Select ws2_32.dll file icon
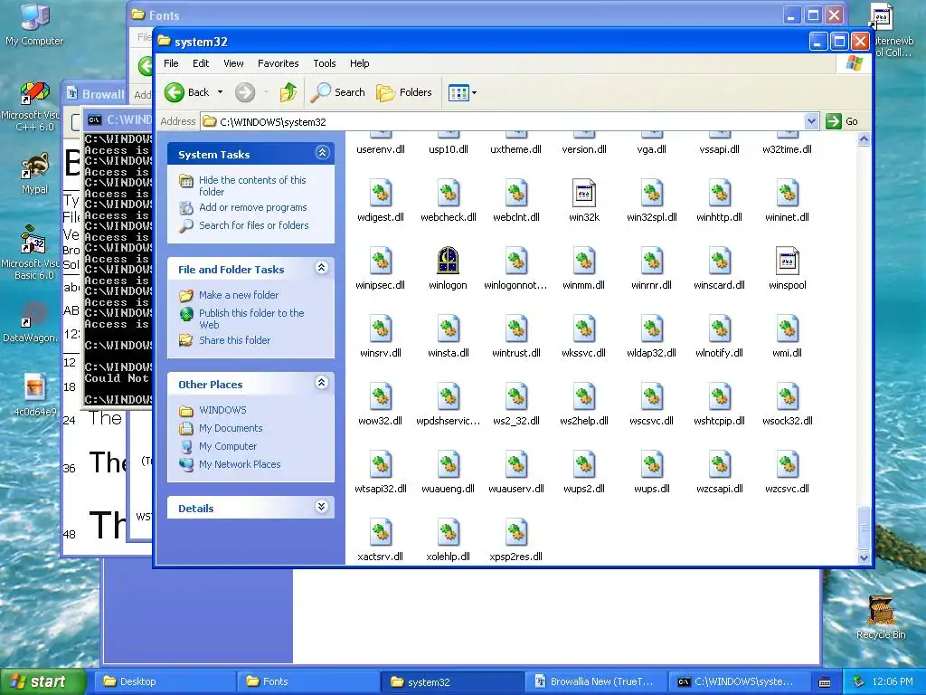Image resolution: width=926 pixels, height=695 pixels. (515, 396)
